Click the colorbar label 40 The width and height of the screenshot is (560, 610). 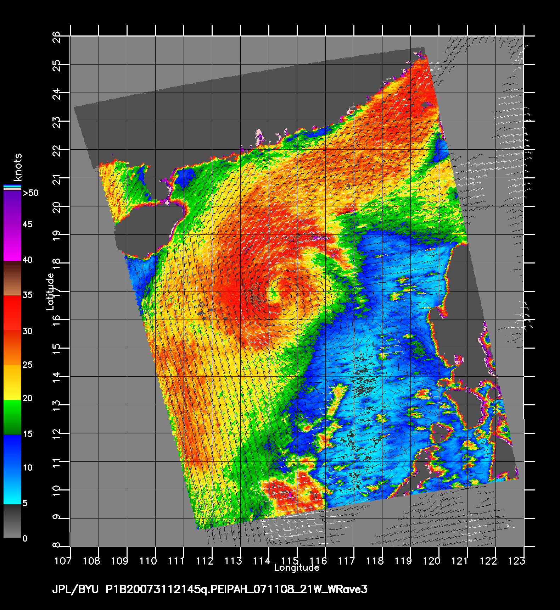(x=28, y=260)
